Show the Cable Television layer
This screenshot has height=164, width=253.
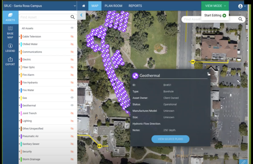pos(72,36)
